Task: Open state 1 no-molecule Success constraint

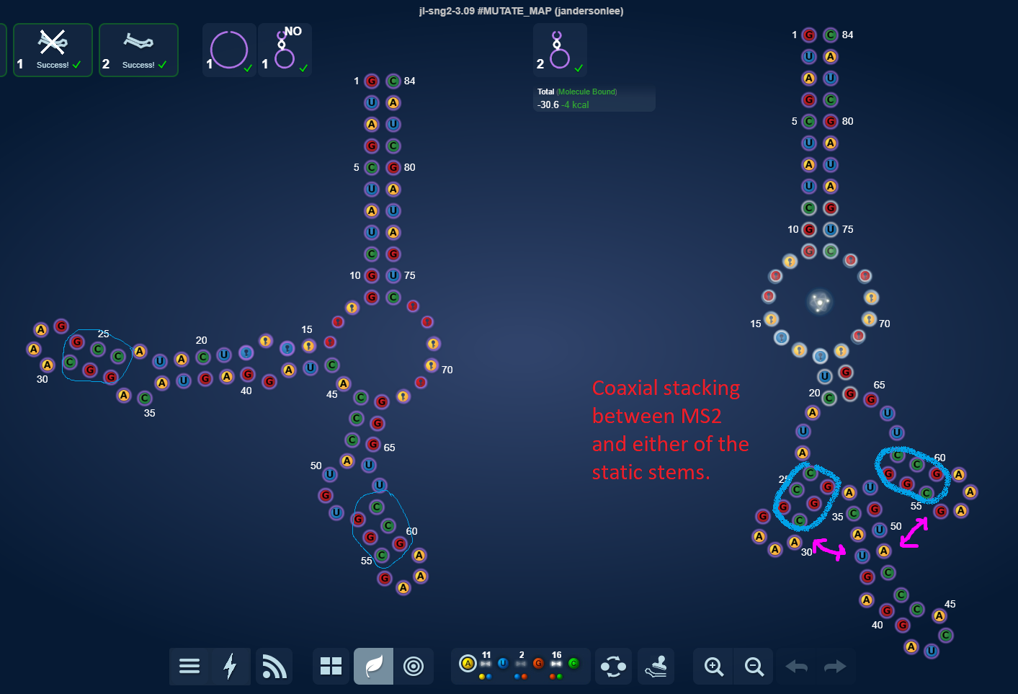Action: click(x=53, y=50)
